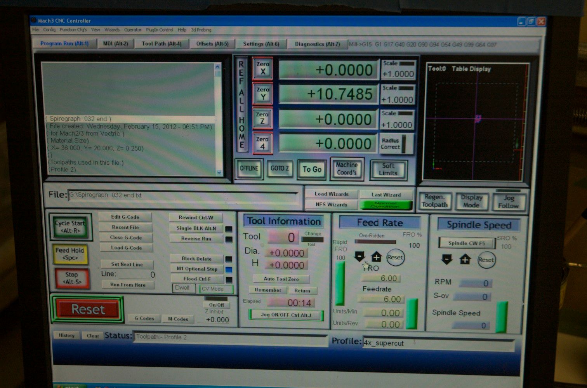Viewport: 587px width, 388px height.
Task: Click the feedrate green bar
Action: (412, 314)
